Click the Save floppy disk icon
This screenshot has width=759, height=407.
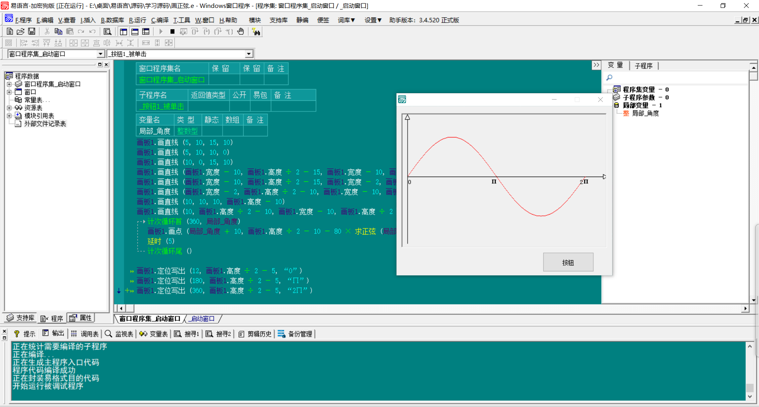32,32
